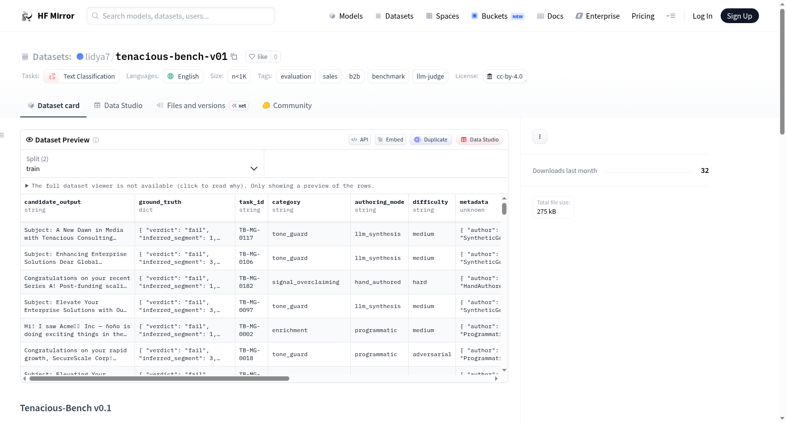Switch to the Data Studio tab
Image resolution: width=786 pixels, height=423 pixels.
coord(118,106)
